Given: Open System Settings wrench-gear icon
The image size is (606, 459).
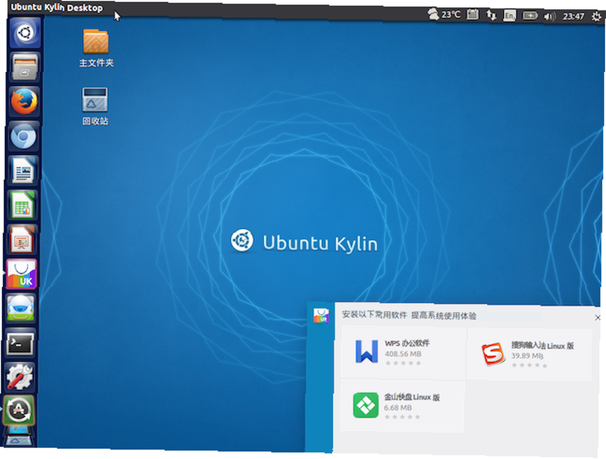Looking at the screenshot, I should 20,377.
